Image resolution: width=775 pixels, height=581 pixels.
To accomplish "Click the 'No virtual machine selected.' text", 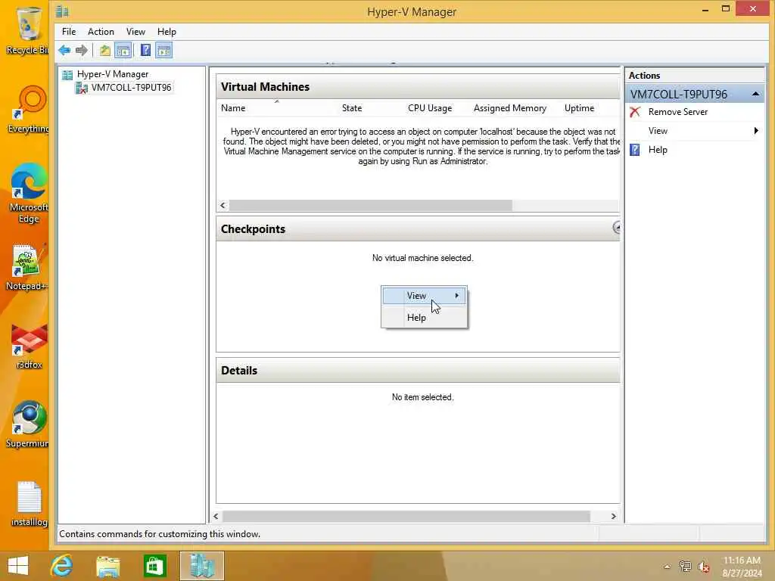I will click(x=422, y=258).
